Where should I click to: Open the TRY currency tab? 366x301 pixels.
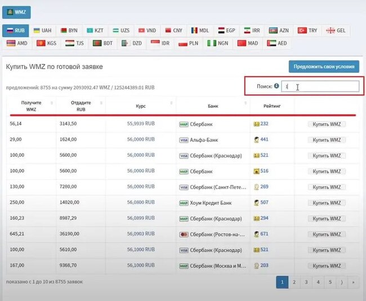coord(307,30)
